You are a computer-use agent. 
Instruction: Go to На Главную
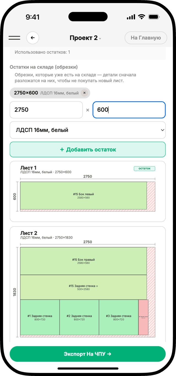tap(146, 38)
